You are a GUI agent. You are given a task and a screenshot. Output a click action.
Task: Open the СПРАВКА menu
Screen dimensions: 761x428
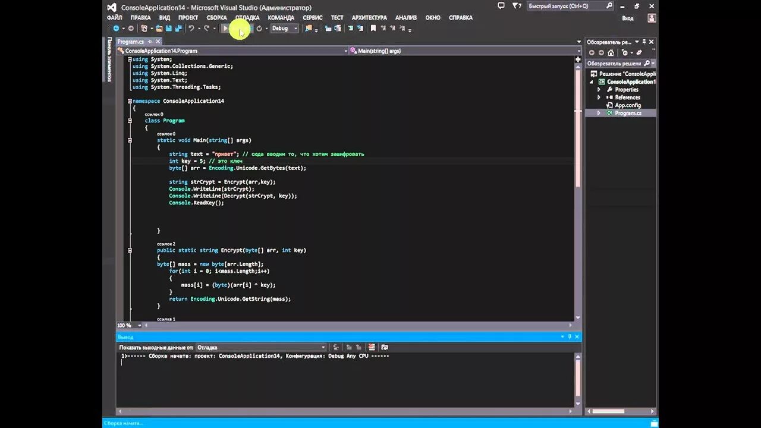tap(461, 18)
